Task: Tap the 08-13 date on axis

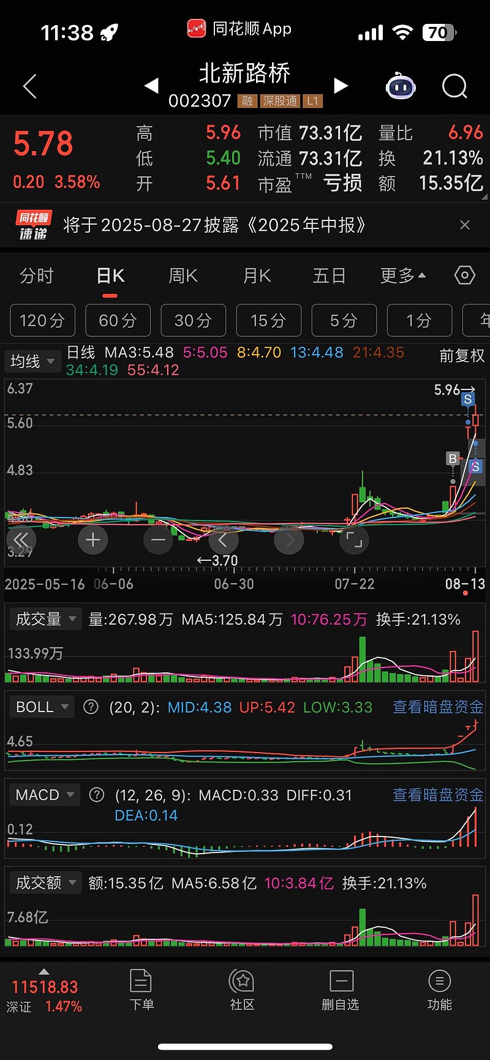Action: [x=465, y=584]
